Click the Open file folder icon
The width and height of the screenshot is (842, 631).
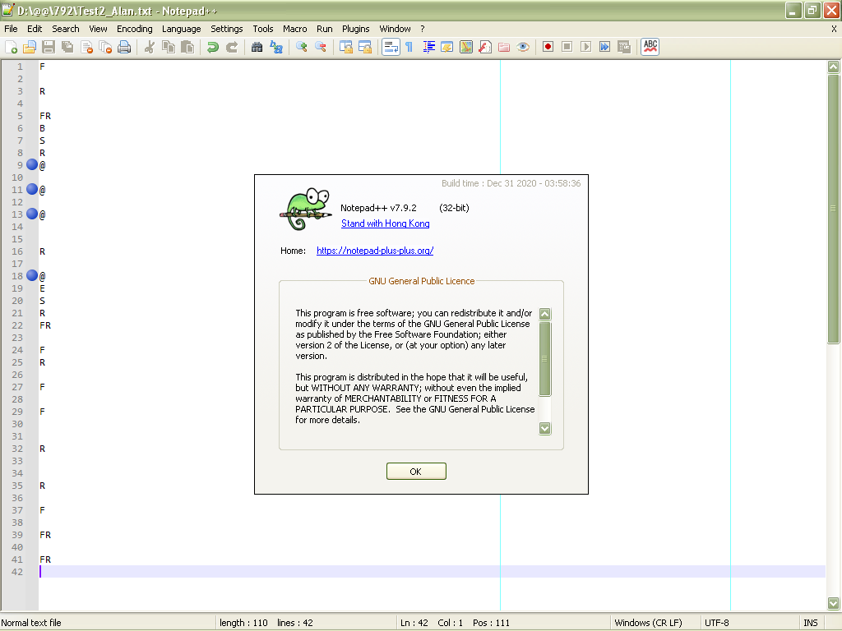pos(30,47)
